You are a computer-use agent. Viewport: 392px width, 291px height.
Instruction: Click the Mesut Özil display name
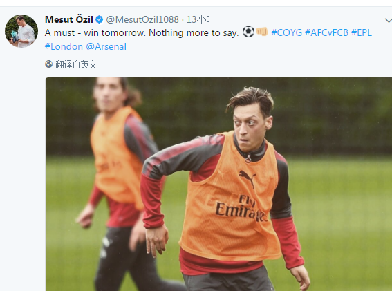pyautogui.click(x=69, y=19)
